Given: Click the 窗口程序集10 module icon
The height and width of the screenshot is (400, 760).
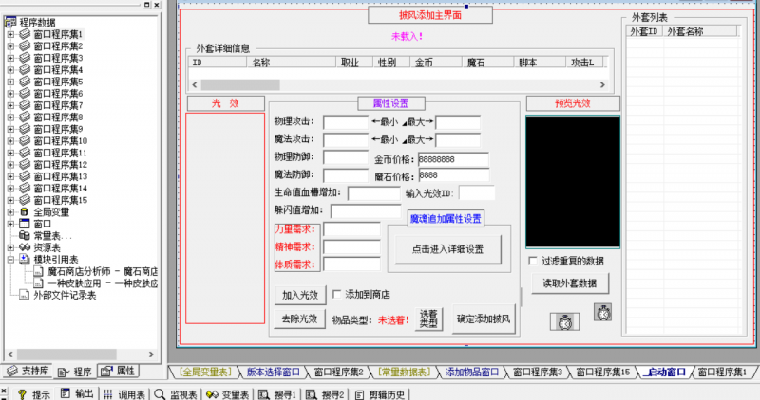Looking at the screenshot, I should [x=25, y=140].
